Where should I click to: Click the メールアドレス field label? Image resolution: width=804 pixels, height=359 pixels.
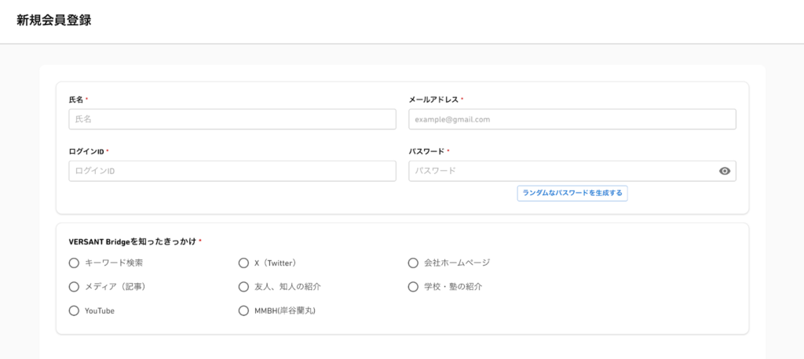(433, 100)
